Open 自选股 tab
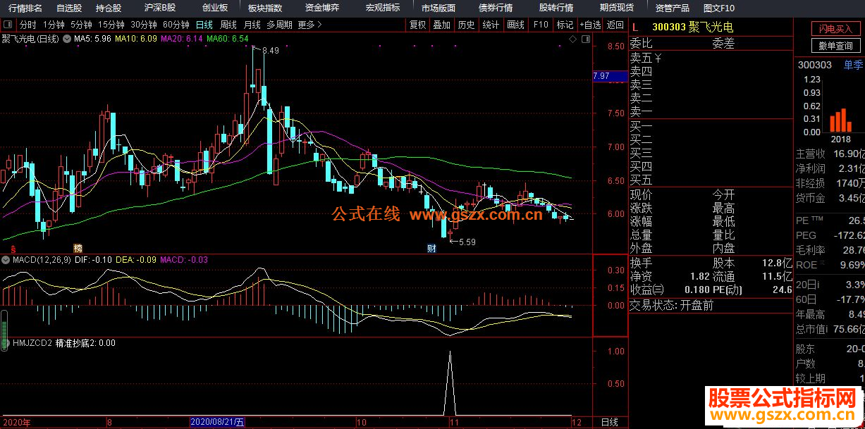865x429 pixels. tap(69, 8)
